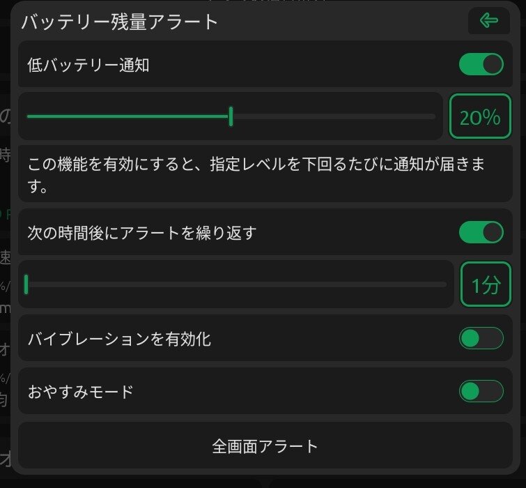Click the repeat interval slider handle

tap(26, 284)
